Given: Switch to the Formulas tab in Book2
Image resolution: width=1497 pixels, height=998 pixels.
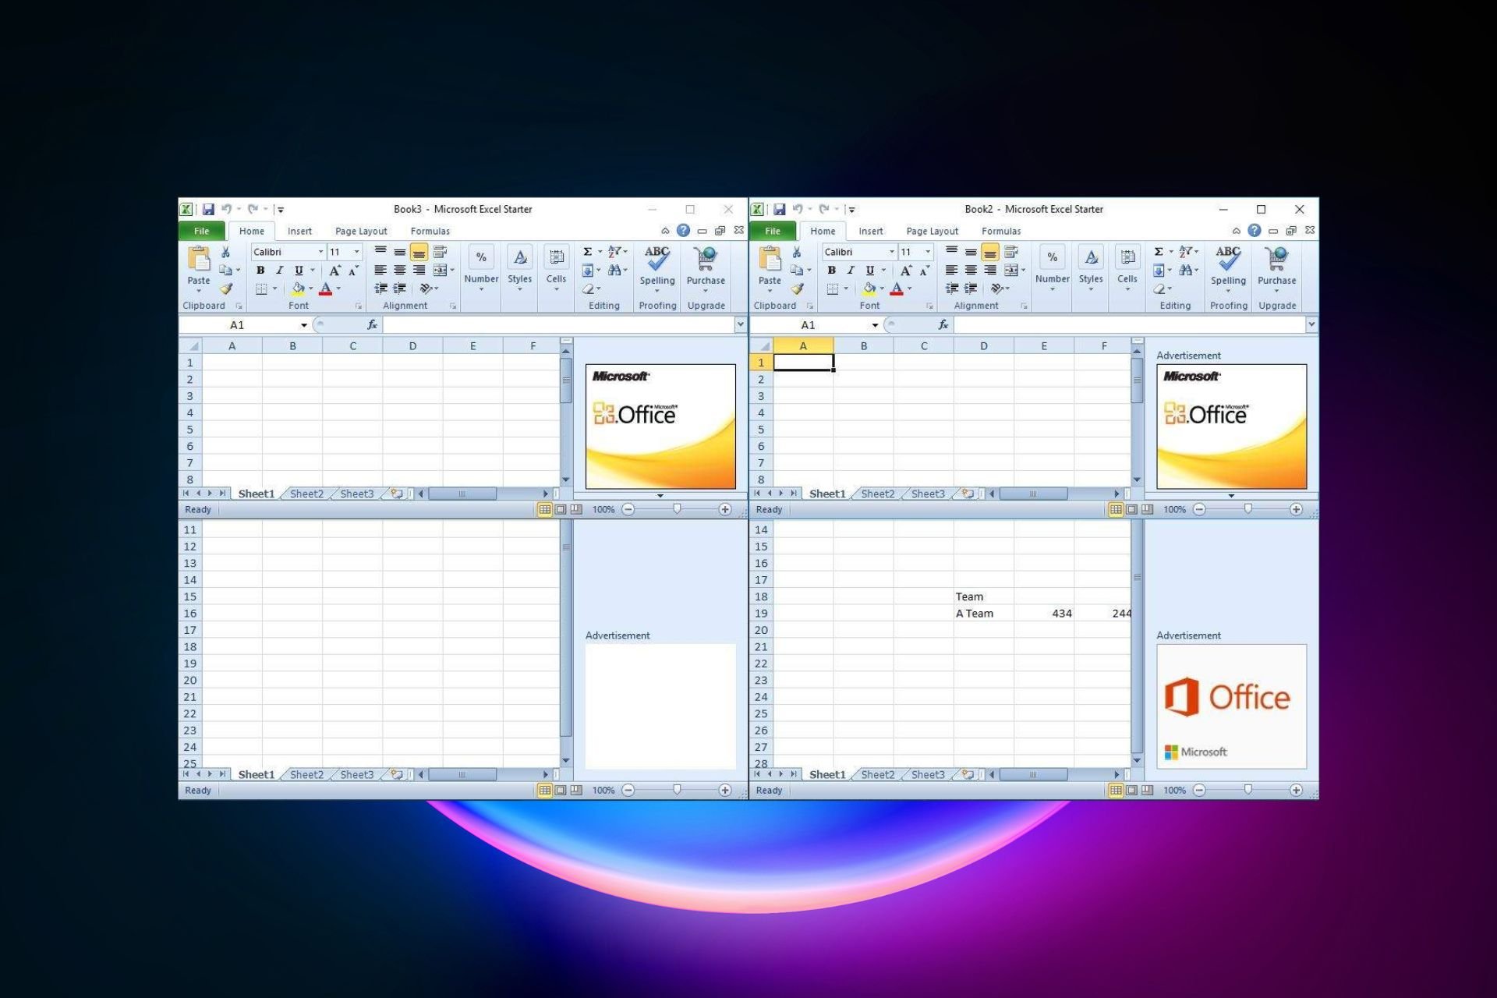Looking at the screenshot, I should (1001, 231).
